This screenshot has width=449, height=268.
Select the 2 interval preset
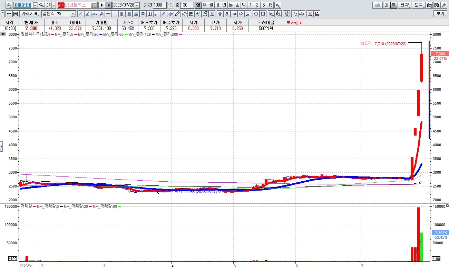(257, 5)
